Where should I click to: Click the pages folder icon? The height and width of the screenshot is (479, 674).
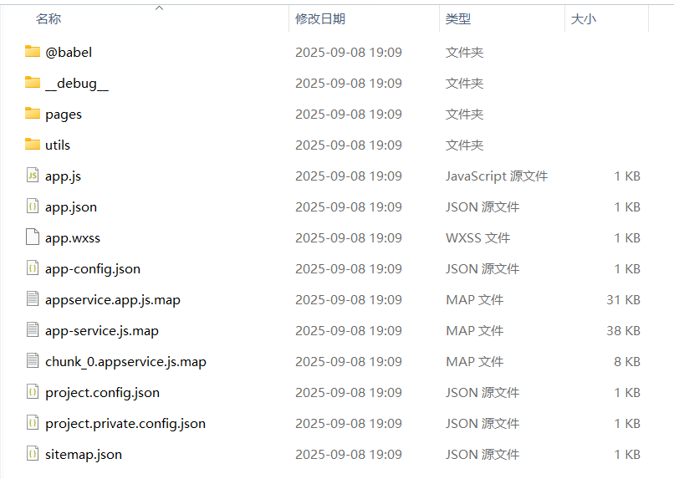point(33,114)
